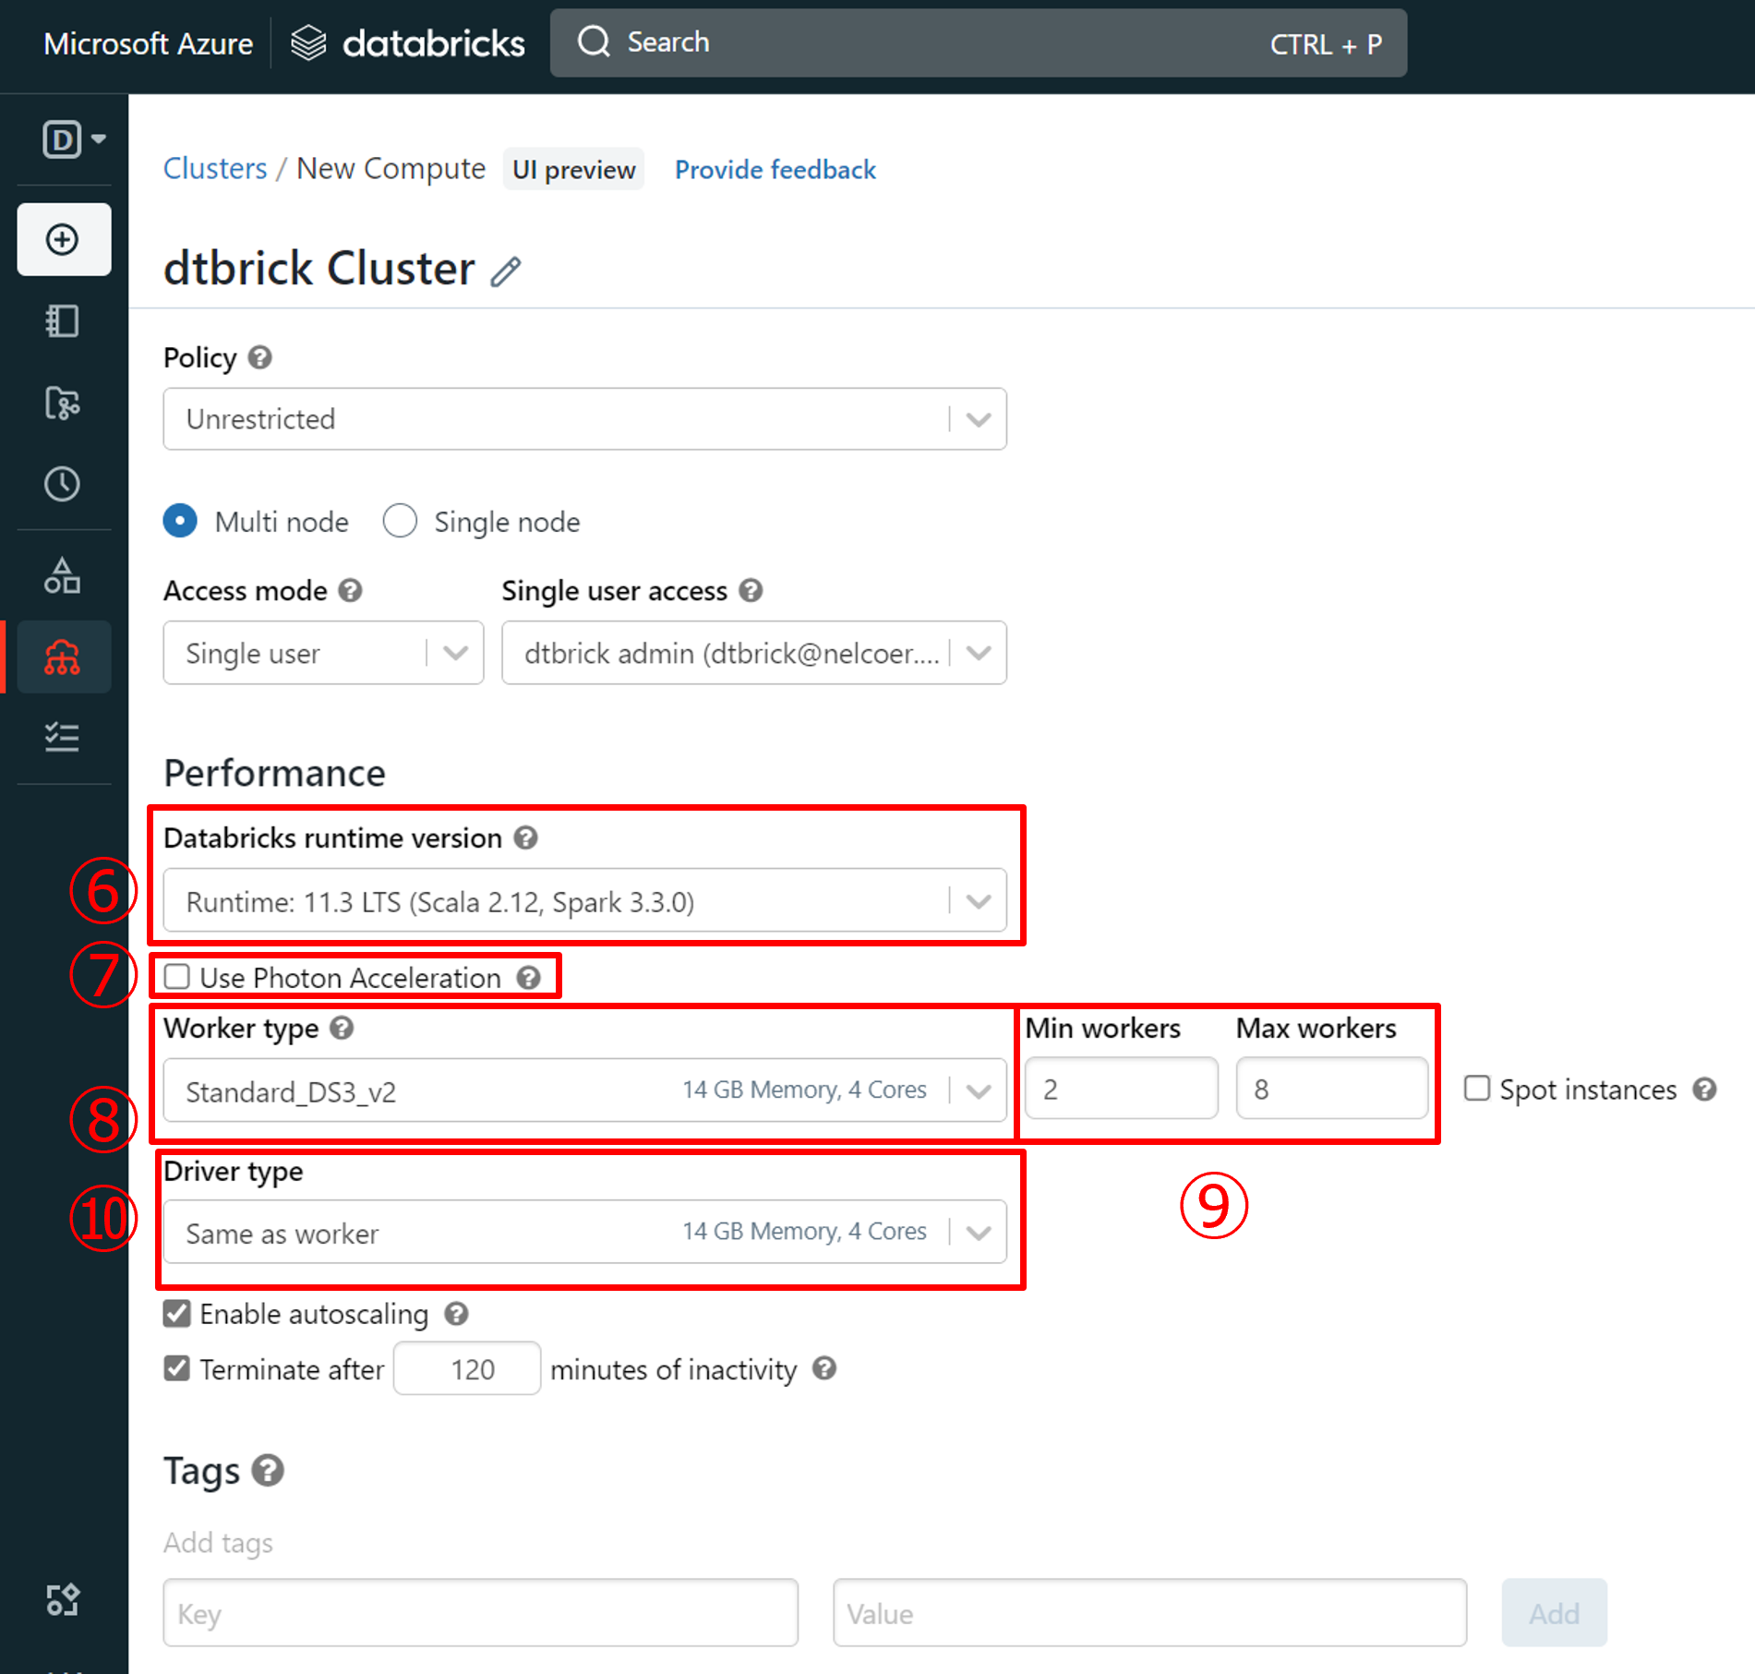Open the Repos sidebar icon

click(63, 403)
